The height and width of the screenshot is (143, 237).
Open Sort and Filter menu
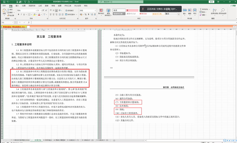click(x=214, y=12)
